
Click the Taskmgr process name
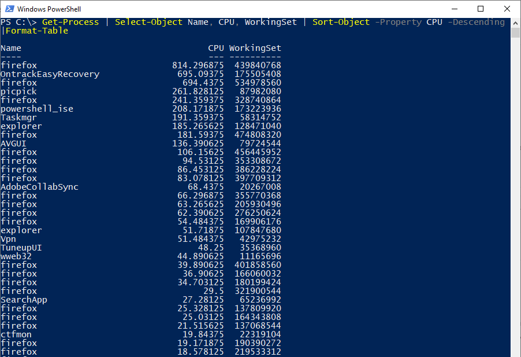[x=17, y=117]
